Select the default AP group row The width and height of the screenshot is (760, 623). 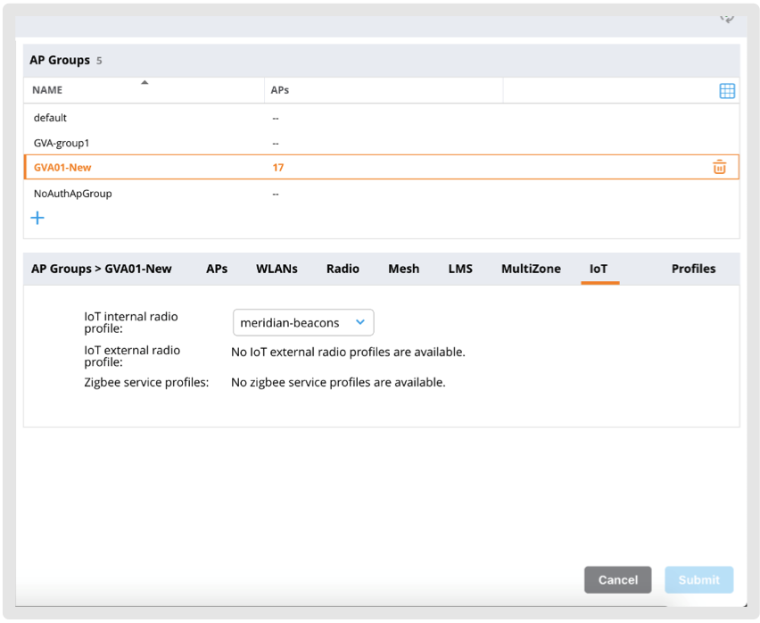[51, 118]
